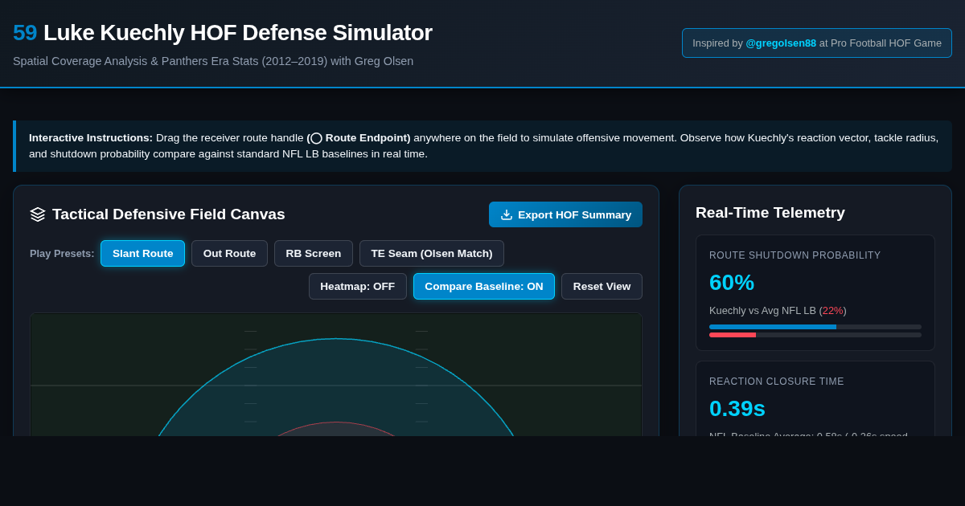The image size is (965, 506).
Task: Click the 0.39s reaction closure time value
Action: pyautogui.click(x=737, y=408)
